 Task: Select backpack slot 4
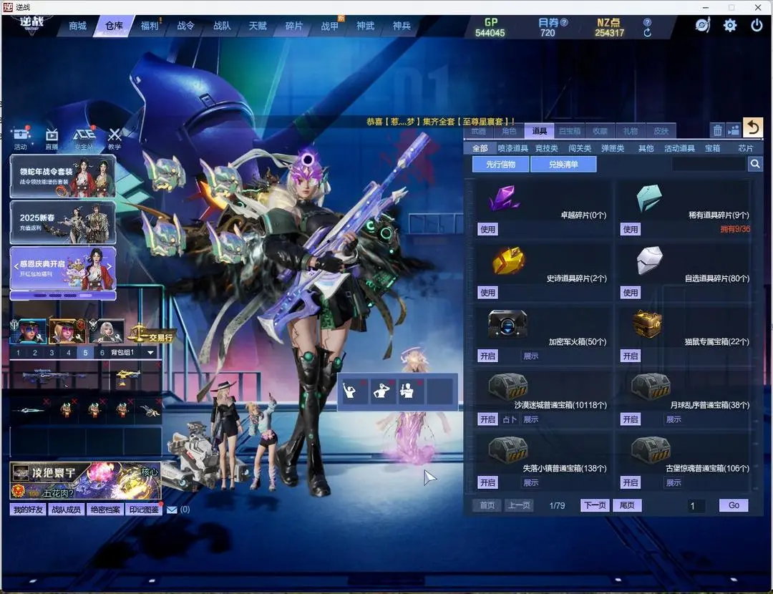pyautogui.click(x=69, y=353)
